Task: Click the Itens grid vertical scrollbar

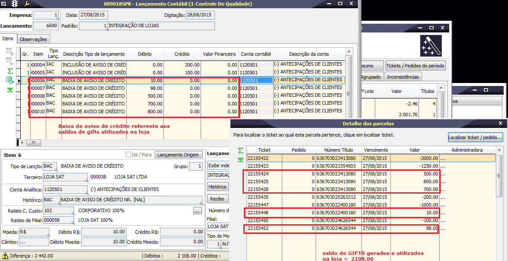Action: 348,94
